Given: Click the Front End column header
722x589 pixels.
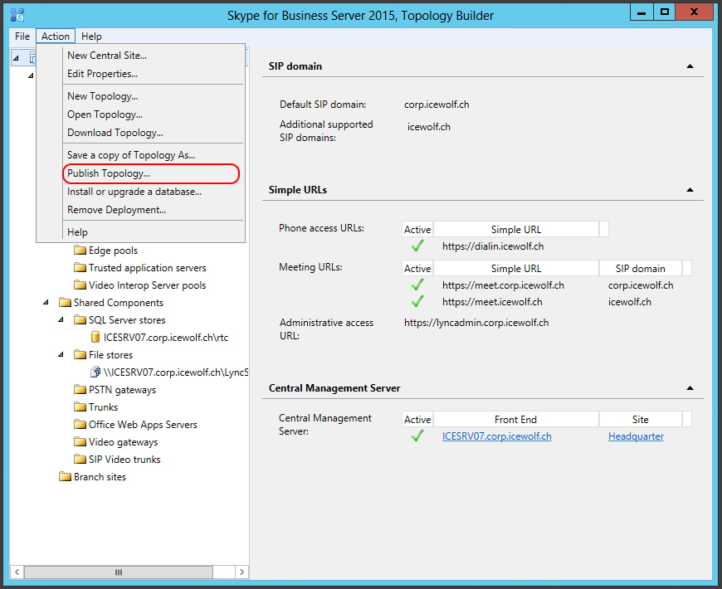Looking at the screenshot, I should pyautogui.click(x=515, y=419).
